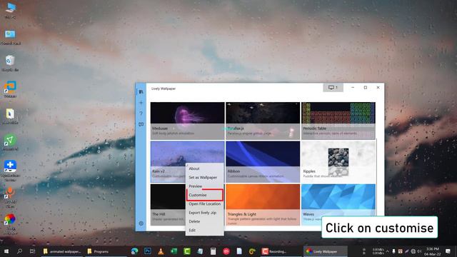Open the display selector monitor button
The image size is (457, 257).
pos(333,87)
